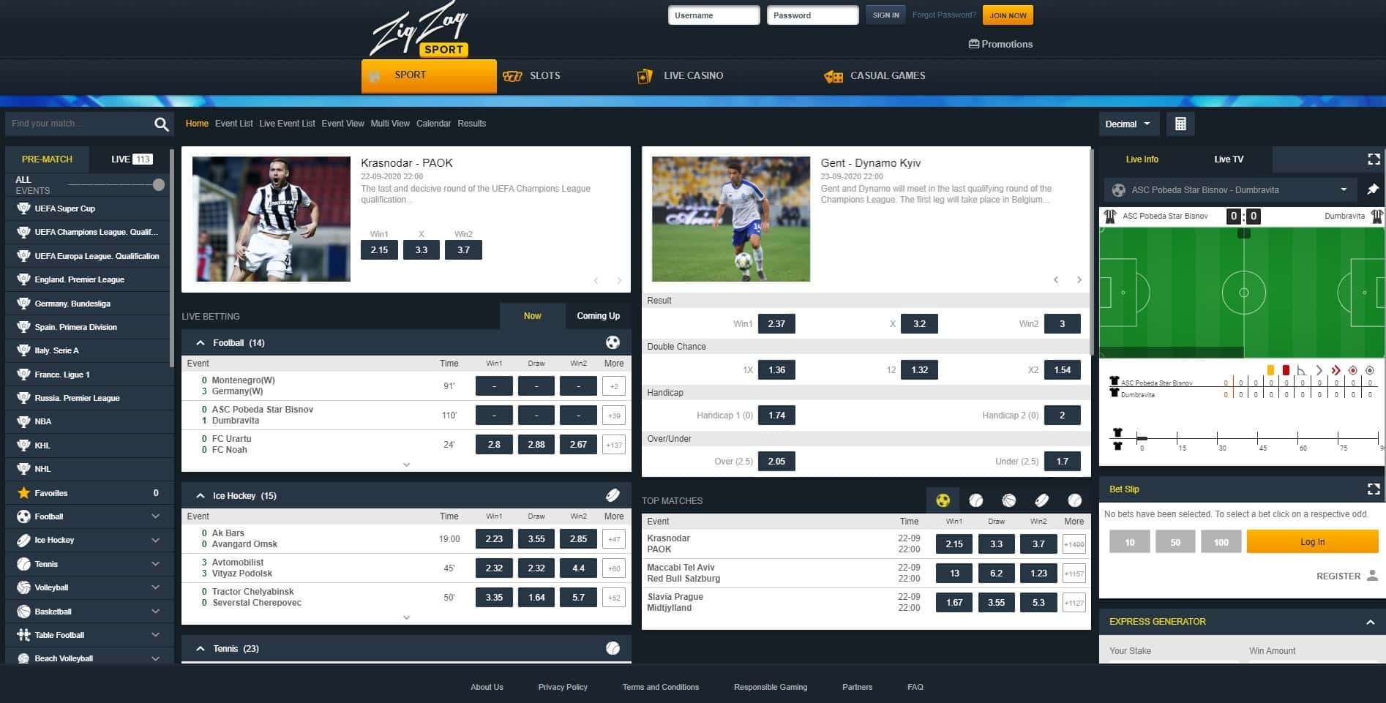The width and height of the screenshot is (1386, 703).
Task: Click the Live Casino cards icon
Action: 645,76
